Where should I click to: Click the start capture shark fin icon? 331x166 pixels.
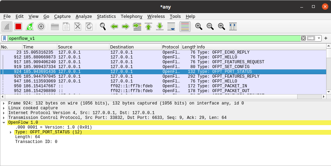[7, 26]
